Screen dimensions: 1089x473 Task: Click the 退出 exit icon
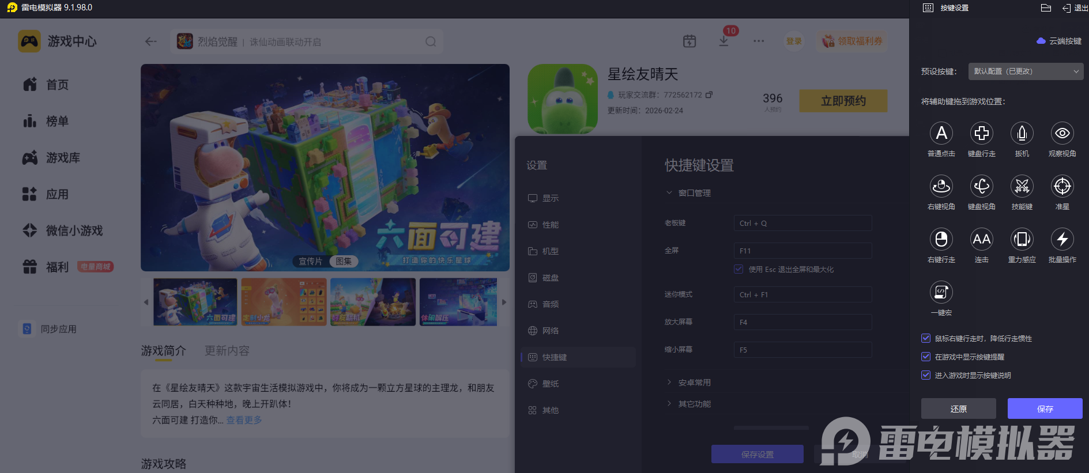1067,8
